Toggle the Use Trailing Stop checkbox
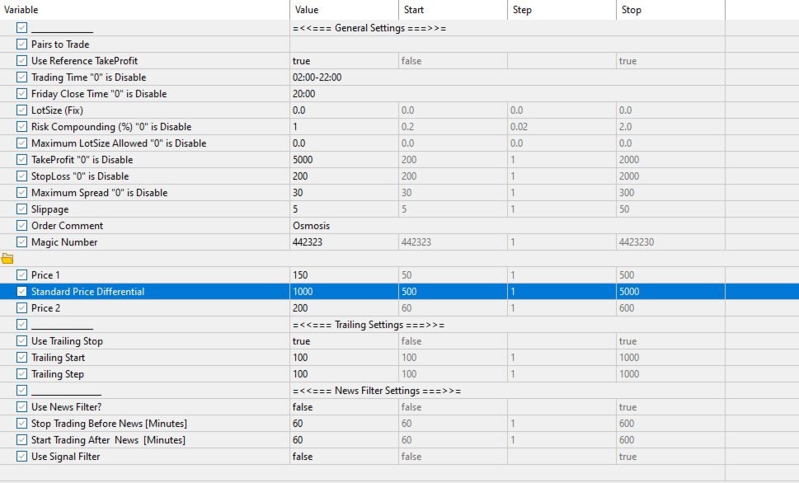This screenshot has width=799, height=483. click(21, 341)
